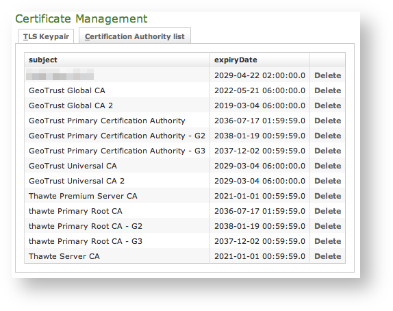393x311 pixels.
Task: Delete the GeoTrust Global CA 2 certificate
Action: pos(327,105)
